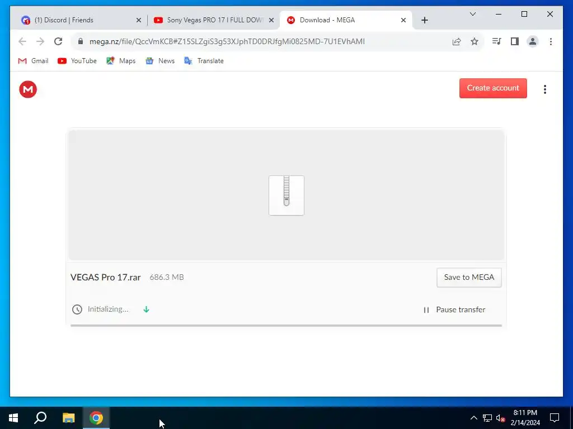Open Windows Start menu
Image resolution: width=573 pixels, height=429 pixels.
(13, 418)
